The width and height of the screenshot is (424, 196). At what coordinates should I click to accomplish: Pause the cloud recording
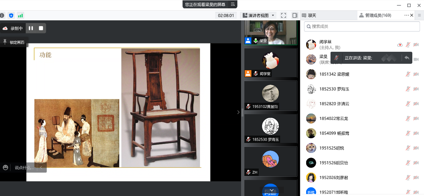(x=31, y=28)
